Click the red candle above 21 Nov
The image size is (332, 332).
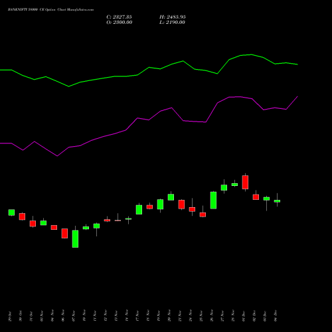181,205
